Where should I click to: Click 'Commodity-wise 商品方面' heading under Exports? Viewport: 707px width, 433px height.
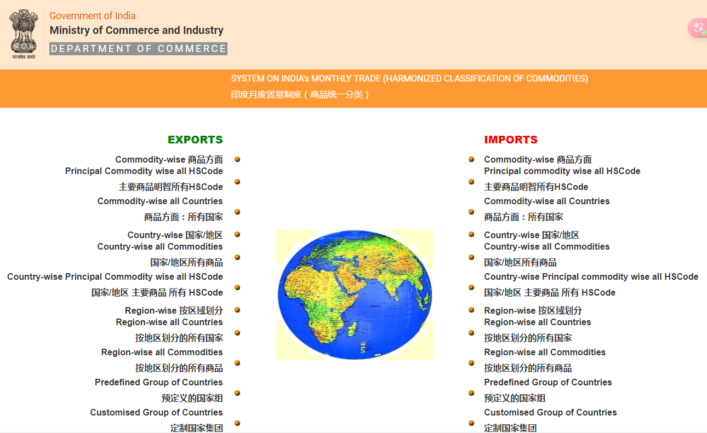click(x=169, y=160)
